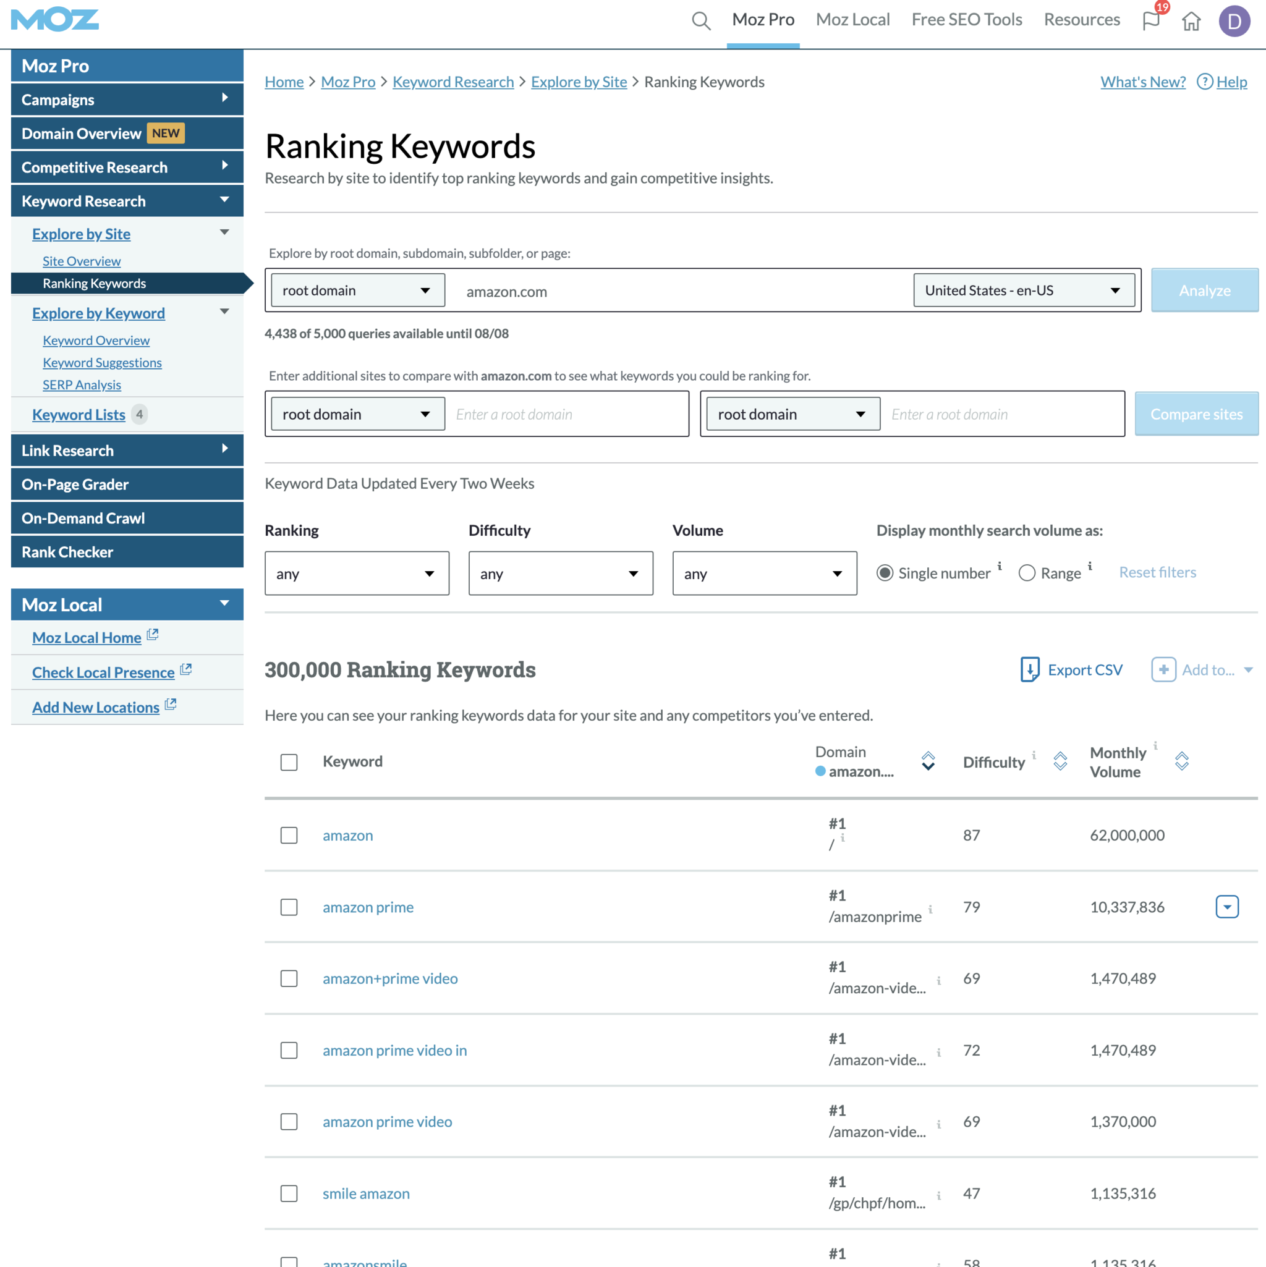Check the smile amazon row

289,1193
